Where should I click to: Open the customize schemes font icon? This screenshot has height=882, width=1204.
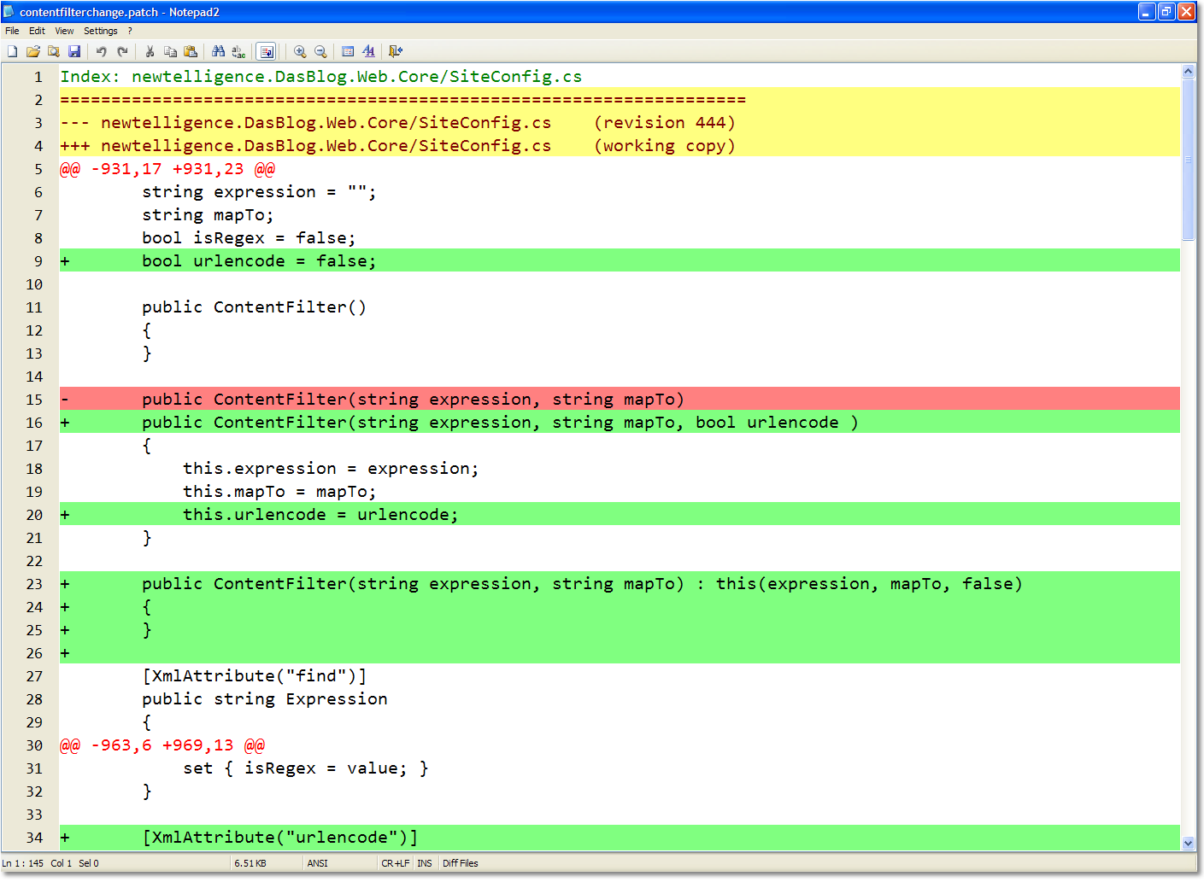(x=368, y=51)
